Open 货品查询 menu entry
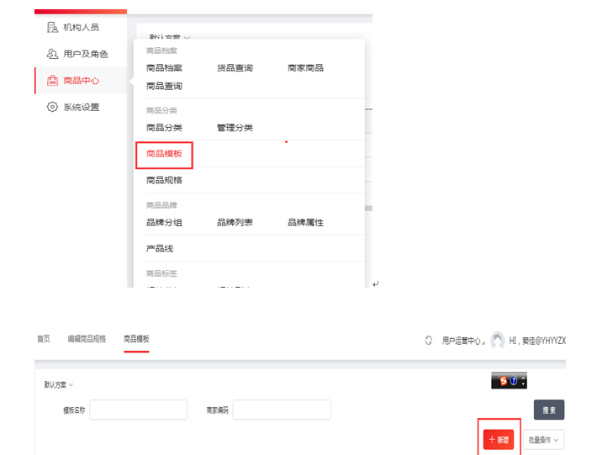Image resolution: width=597 pixels, height=455 pixels. click(x=235, y=68)
